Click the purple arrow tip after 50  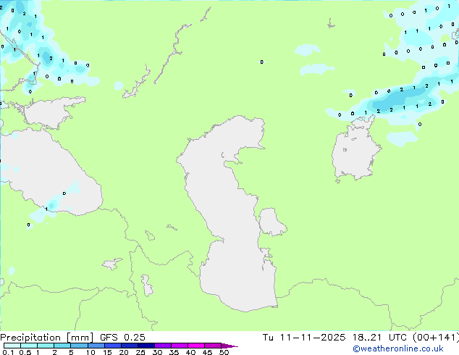[230, 346]
